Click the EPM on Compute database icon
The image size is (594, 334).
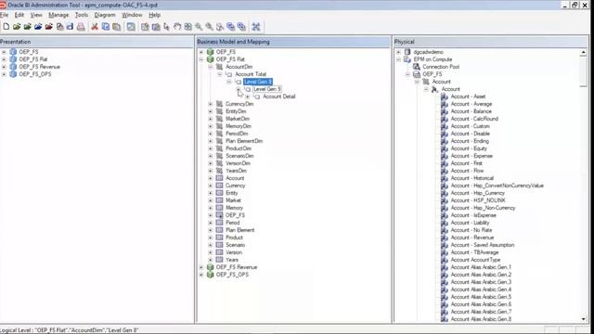tap(407, 59)
